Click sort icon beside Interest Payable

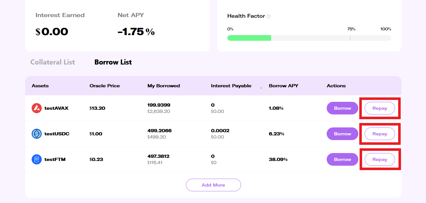261,88
